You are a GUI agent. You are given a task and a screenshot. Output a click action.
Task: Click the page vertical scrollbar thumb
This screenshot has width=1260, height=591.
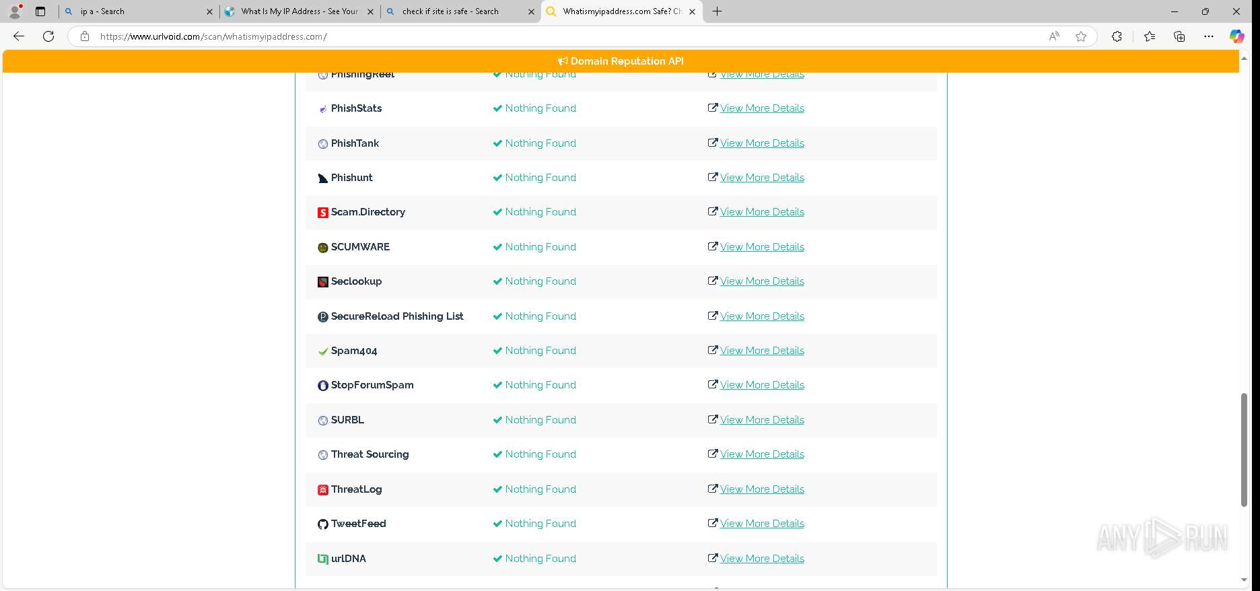(1244, 449)
